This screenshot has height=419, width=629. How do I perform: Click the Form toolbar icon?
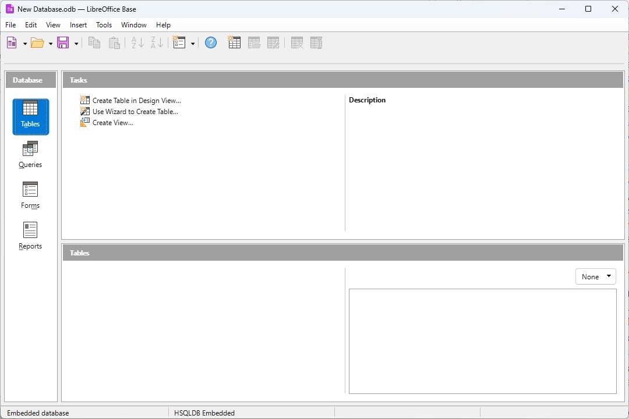(x=179, y=42)
